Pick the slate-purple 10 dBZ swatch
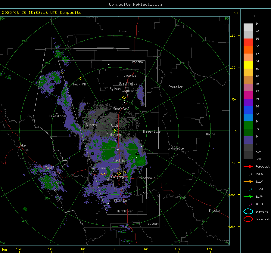Viewport: 271px width, 253px height. click(x=248, y=140)
